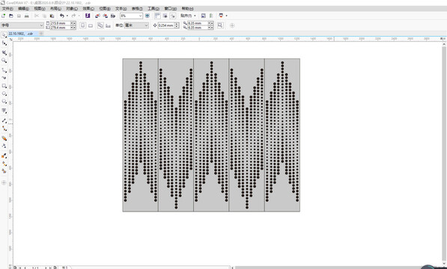Apply page layout to current page only
Screen dimensions: 447x269
(108, 25)
